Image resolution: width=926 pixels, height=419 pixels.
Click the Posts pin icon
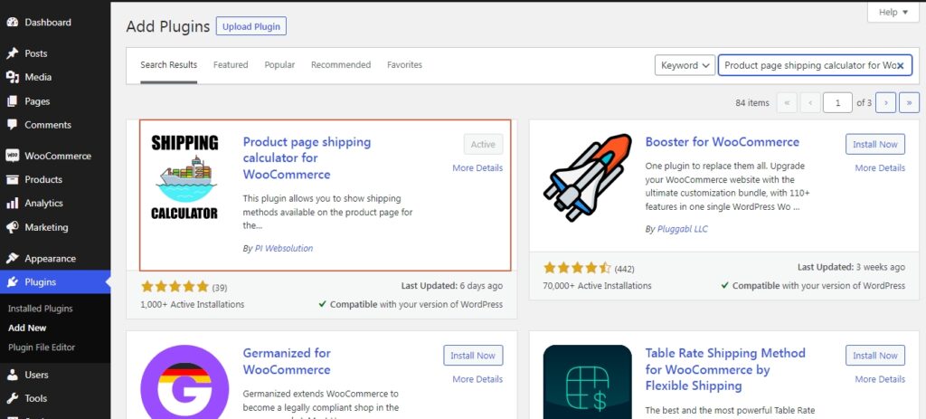13,53
